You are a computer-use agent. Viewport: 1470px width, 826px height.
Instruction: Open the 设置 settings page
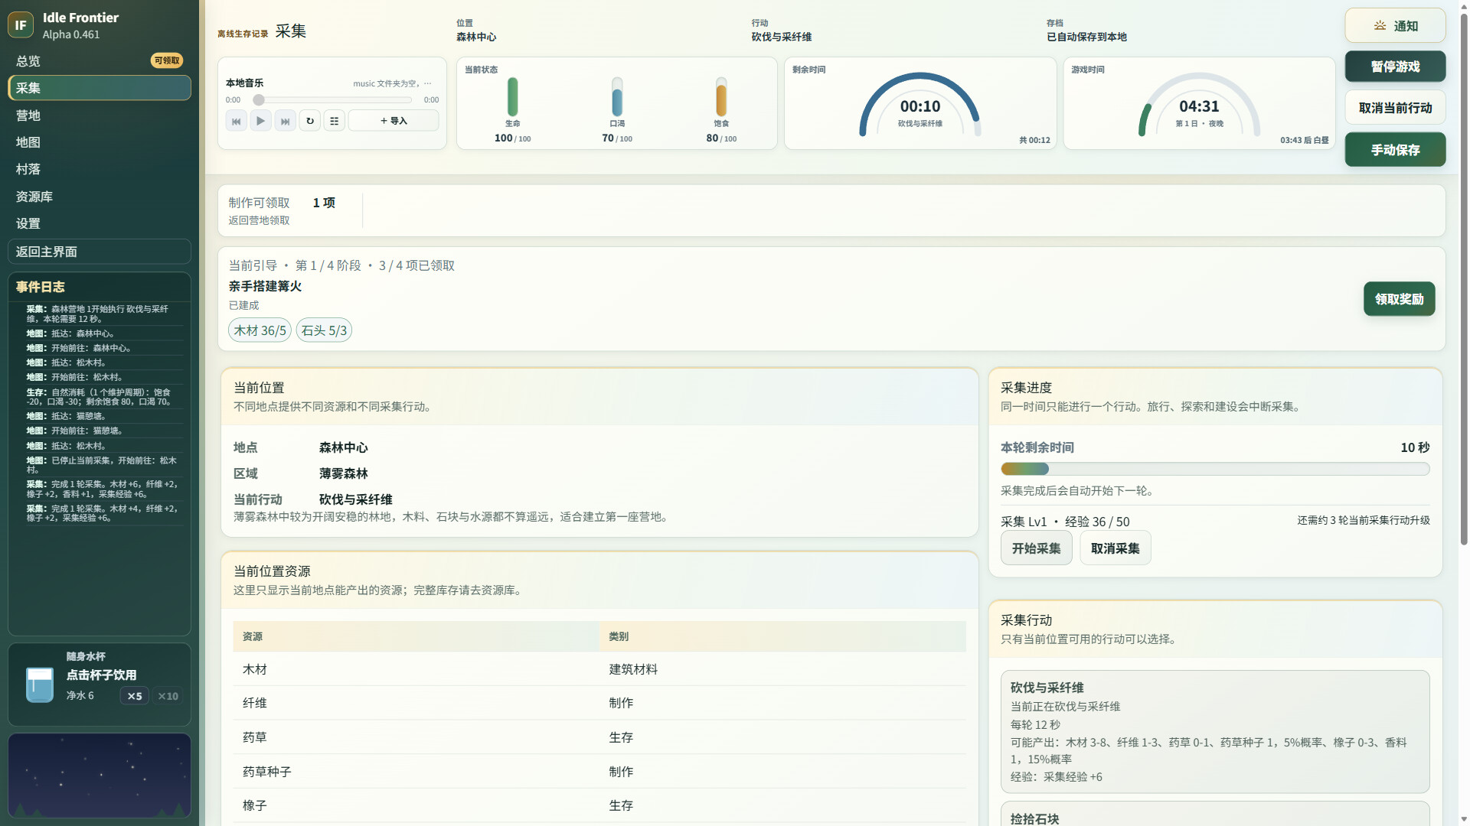[100, 223]
